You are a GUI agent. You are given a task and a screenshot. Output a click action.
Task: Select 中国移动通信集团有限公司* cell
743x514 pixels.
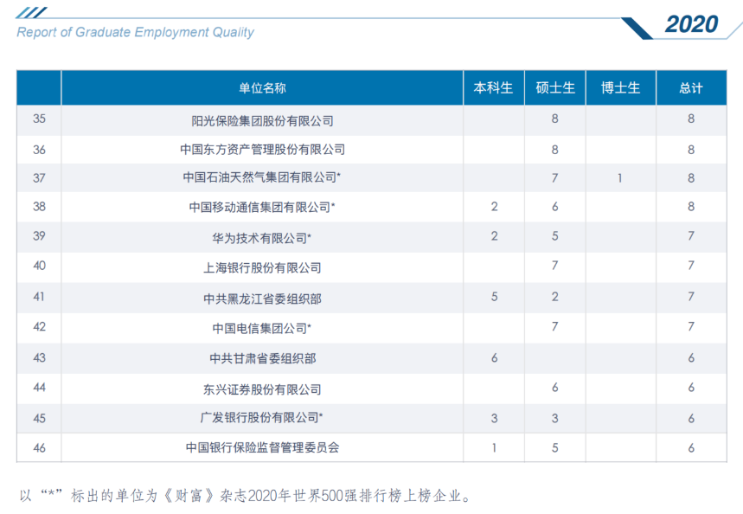[x=262, y=207]
